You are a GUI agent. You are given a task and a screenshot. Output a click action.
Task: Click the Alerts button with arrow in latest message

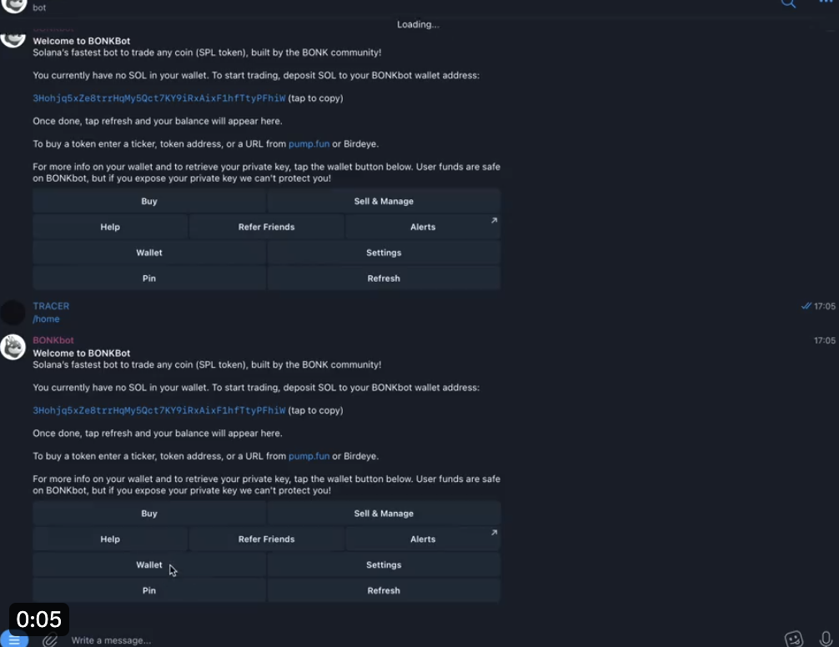click(423, 539)
